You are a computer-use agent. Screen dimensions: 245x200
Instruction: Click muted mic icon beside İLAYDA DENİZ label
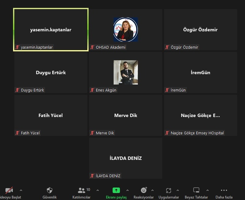(x=92, y=176)
